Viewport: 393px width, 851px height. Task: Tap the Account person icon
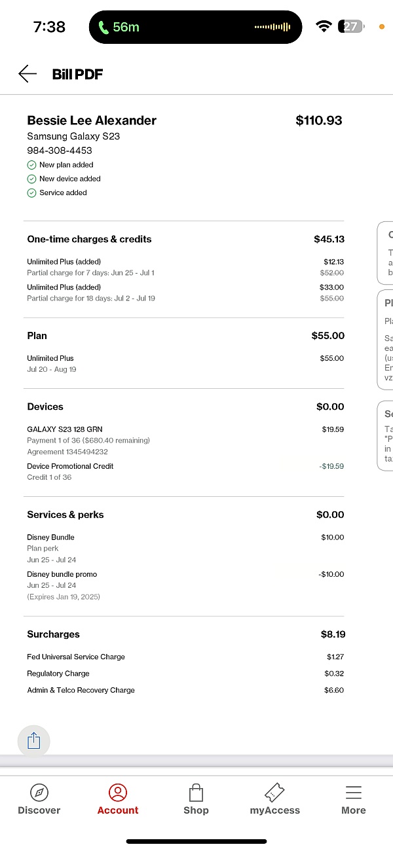coord(118,793)
